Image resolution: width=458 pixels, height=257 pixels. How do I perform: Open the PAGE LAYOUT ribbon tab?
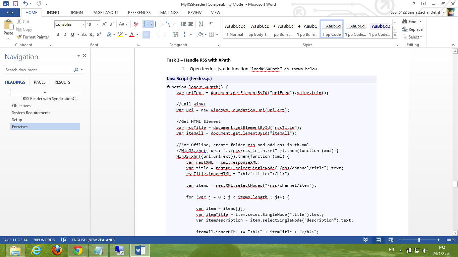[105, 13]
